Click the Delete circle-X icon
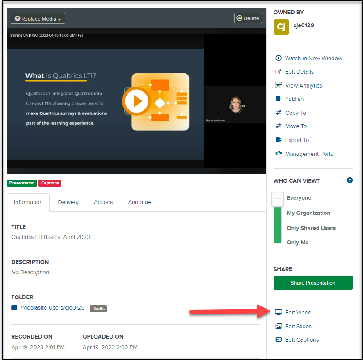The image size is (363, 360). (239, 18)
